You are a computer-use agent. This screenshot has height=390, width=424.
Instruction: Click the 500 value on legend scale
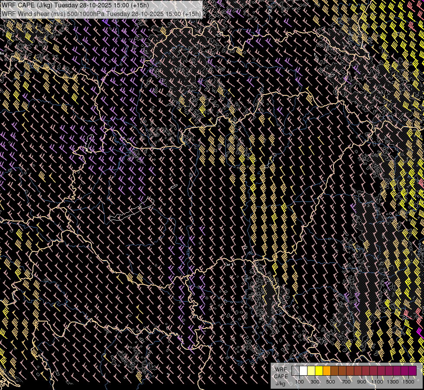[330, 382]
